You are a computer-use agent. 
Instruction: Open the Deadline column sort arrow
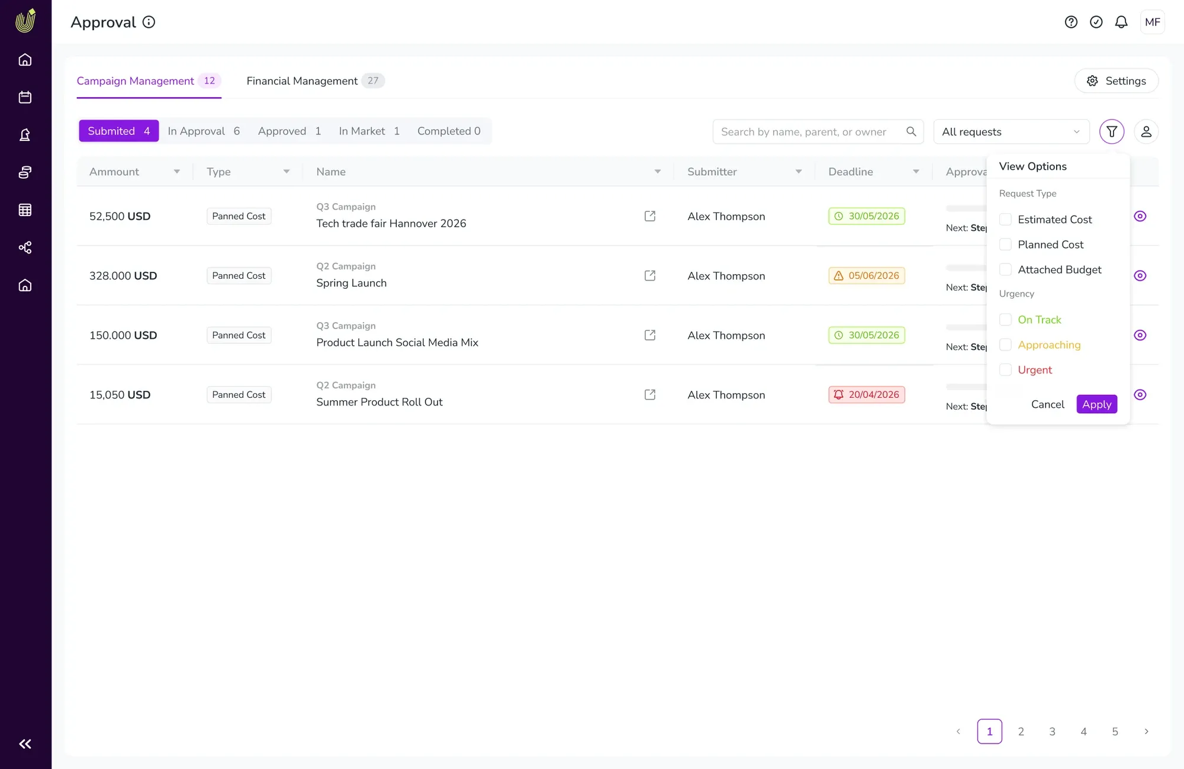[916, 172]
